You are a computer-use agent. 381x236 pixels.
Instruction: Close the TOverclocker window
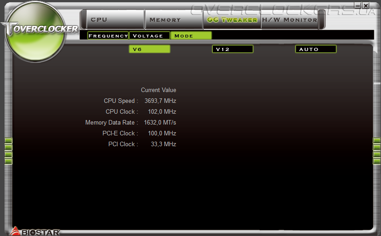pos(366,5)
